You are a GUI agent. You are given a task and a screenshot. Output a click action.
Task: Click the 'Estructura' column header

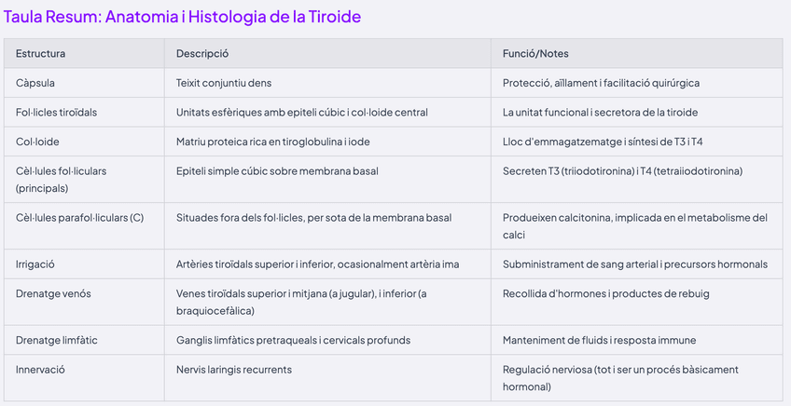click(x=40, y=54)
